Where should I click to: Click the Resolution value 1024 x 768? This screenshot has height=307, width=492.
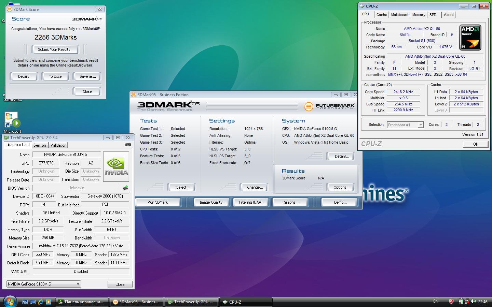254,129
